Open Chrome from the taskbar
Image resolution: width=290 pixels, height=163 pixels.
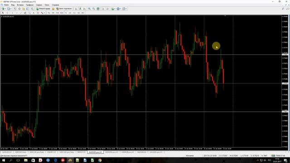click(x=100, y=160)
